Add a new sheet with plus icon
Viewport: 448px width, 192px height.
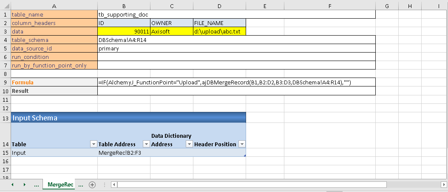pyautogui.click(x=92, y=185)
